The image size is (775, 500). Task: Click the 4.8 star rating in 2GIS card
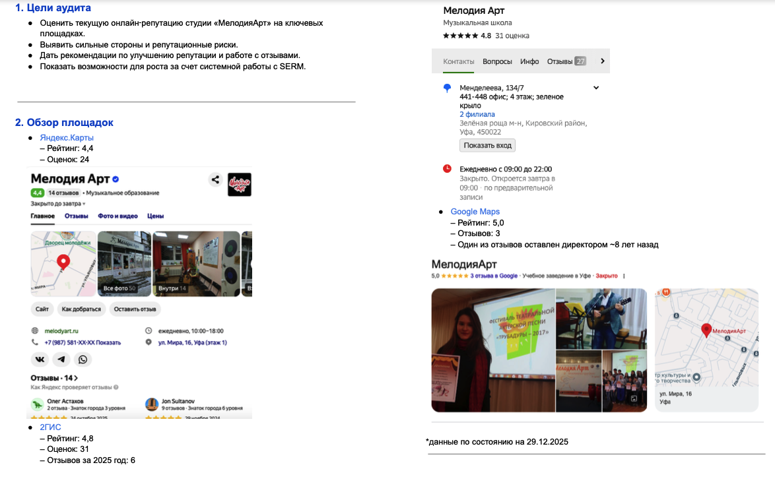pos(467,36)
